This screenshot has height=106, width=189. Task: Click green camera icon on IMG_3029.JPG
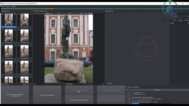[x=15, y=62]
